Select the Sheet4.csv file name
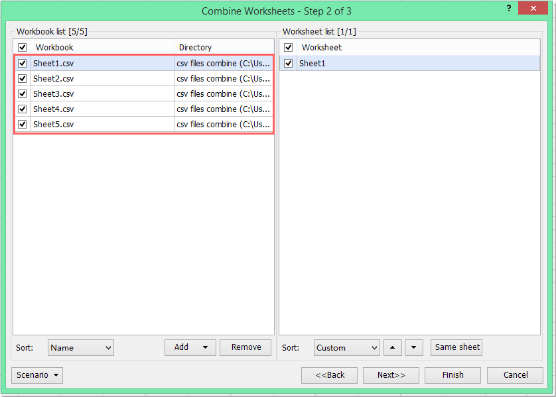Viewport: 556px width, 397px height. click(54, 109)
